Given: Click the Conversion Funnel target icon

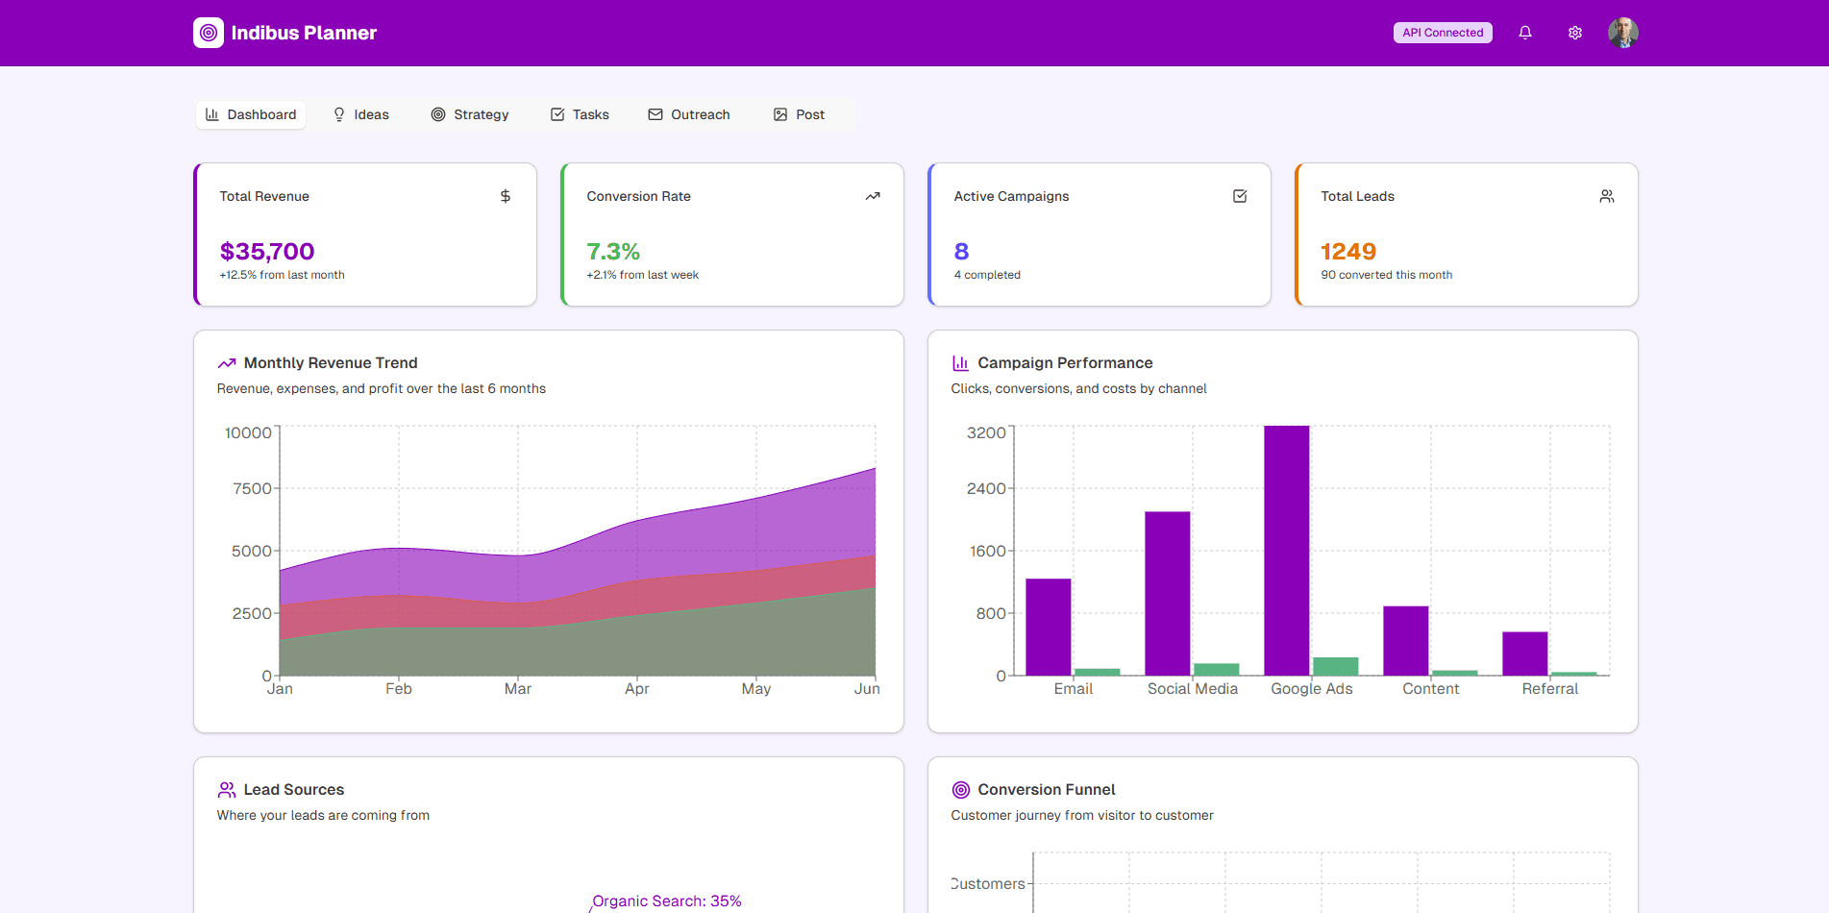Looking at the screenshot, I should 960,790.
